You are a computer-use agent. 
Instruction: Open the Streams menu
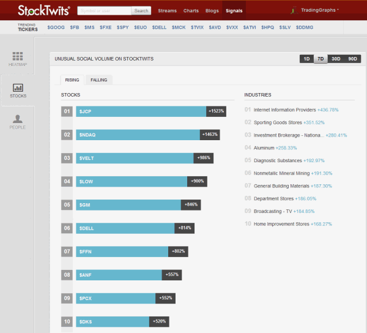click(x=168, y=11)
